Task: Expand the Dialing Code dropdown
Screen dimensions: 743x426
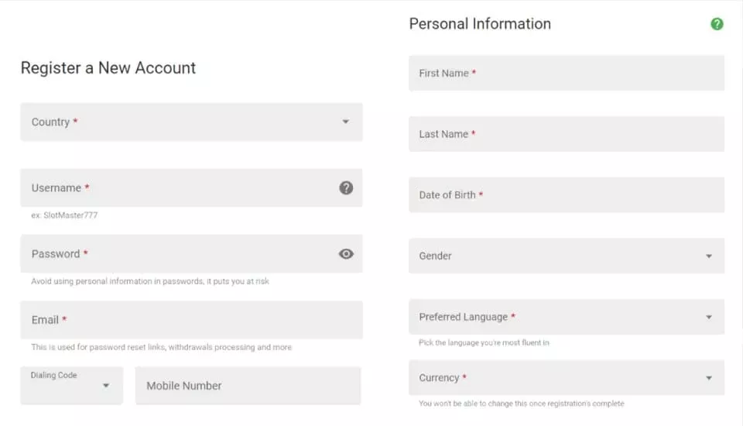Action: click(x=71, y=386)
